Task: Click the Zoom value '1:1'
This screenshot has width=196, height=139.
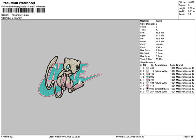Action: [189, 14]
